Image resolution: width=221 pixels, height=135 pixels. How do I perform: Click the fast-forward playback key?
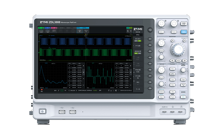(185, 60)
